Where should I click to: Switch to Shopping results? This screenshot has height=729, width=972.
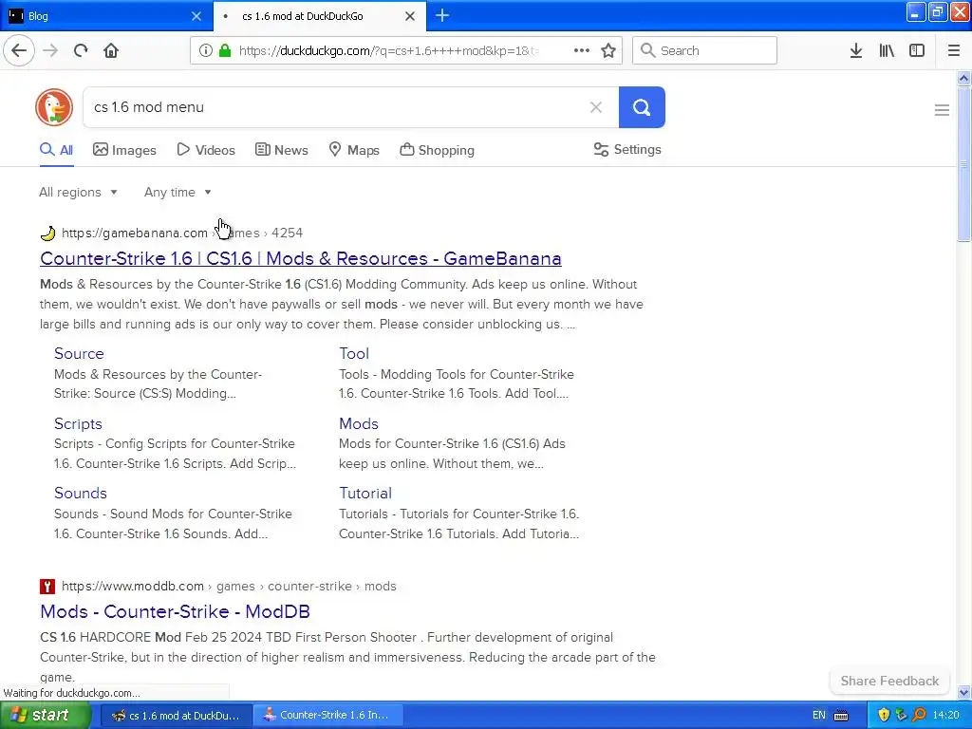[x=437, y=150]
